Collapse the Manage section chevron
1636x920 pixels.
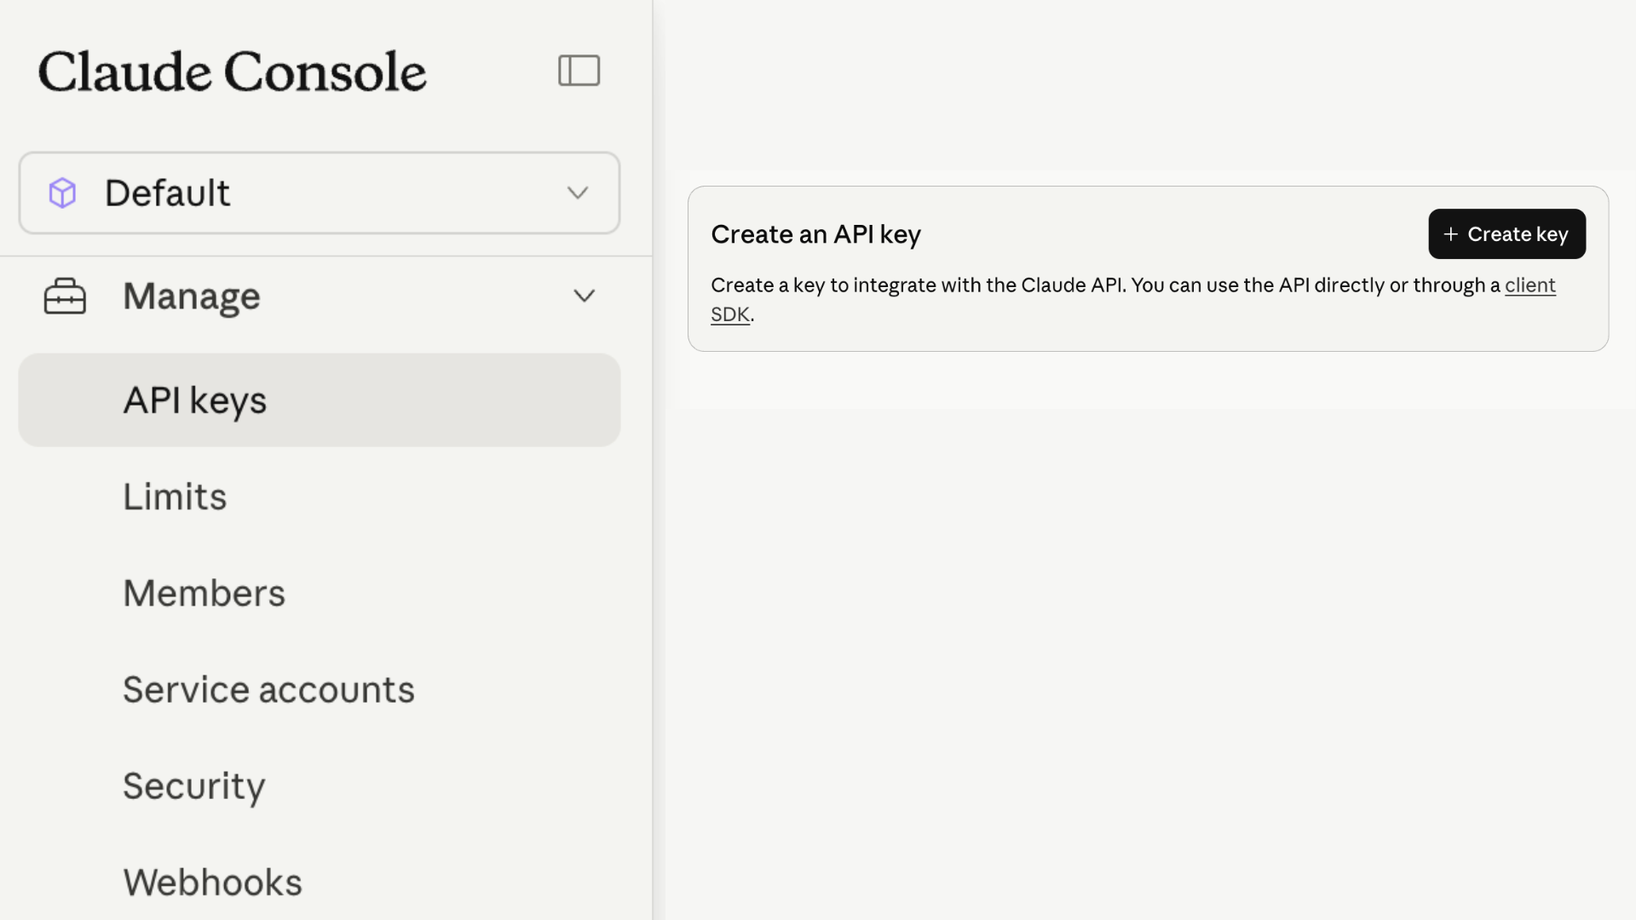tap(584, 296)
